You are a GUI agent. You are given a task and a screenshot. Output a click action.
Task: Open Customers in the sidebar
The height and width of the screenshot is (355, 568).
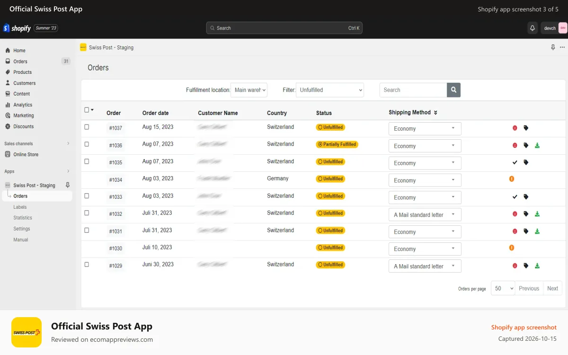[x=25, y=83]
